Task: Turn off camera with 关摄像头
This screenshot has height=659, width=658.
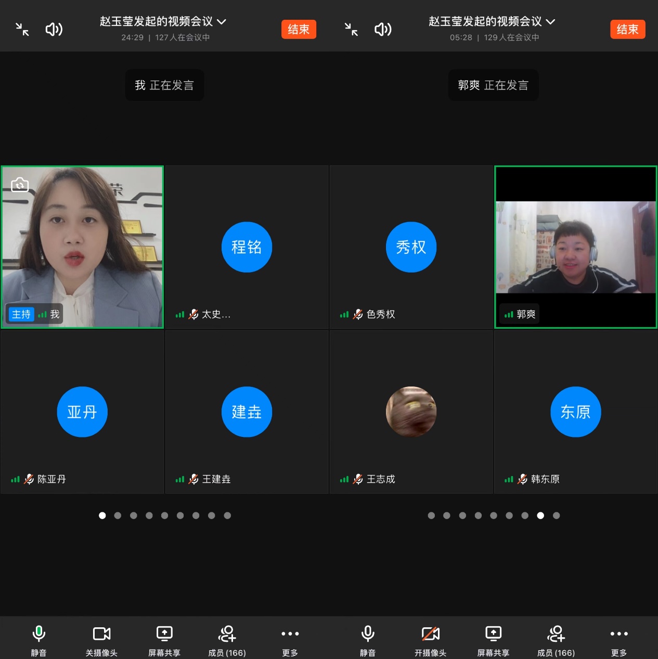Action: click(x=101, y=640)
